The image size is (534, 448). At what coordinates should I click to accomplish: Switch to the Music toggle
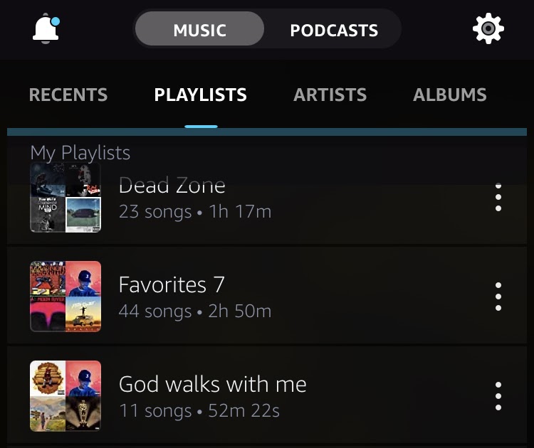[x=199, y=31]
